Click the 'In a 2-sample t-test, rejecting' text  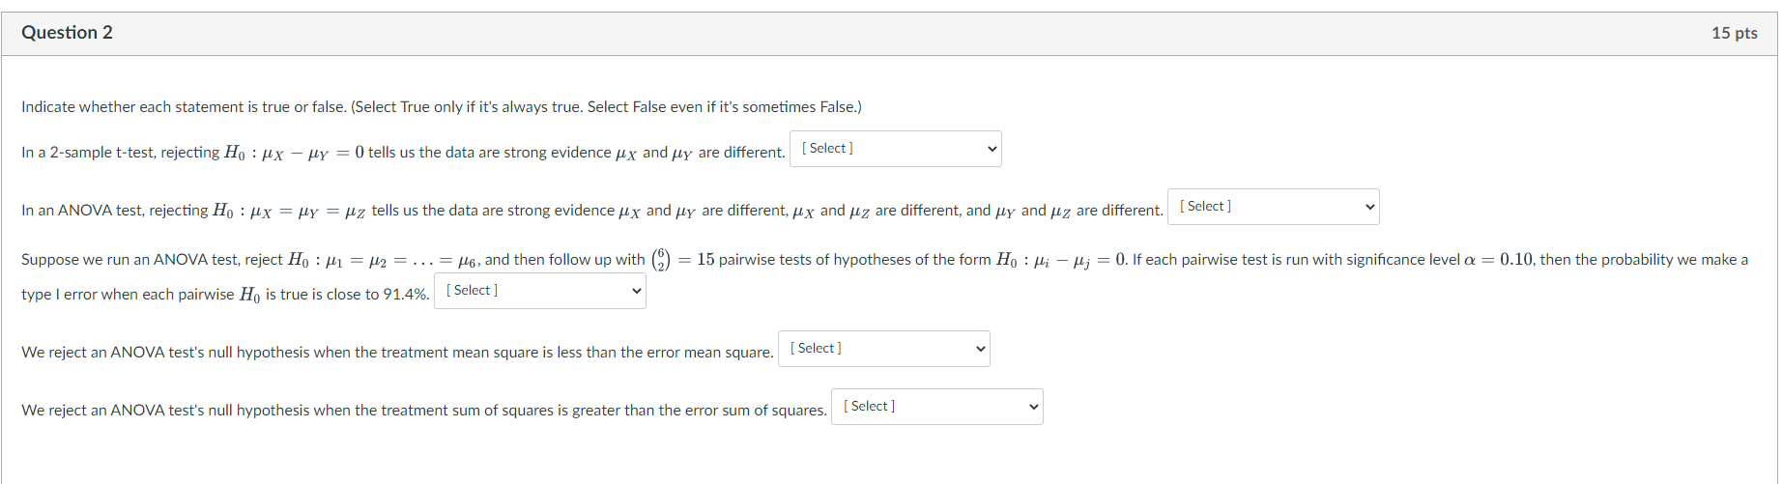pyautogui.click(x=121, y=153)
